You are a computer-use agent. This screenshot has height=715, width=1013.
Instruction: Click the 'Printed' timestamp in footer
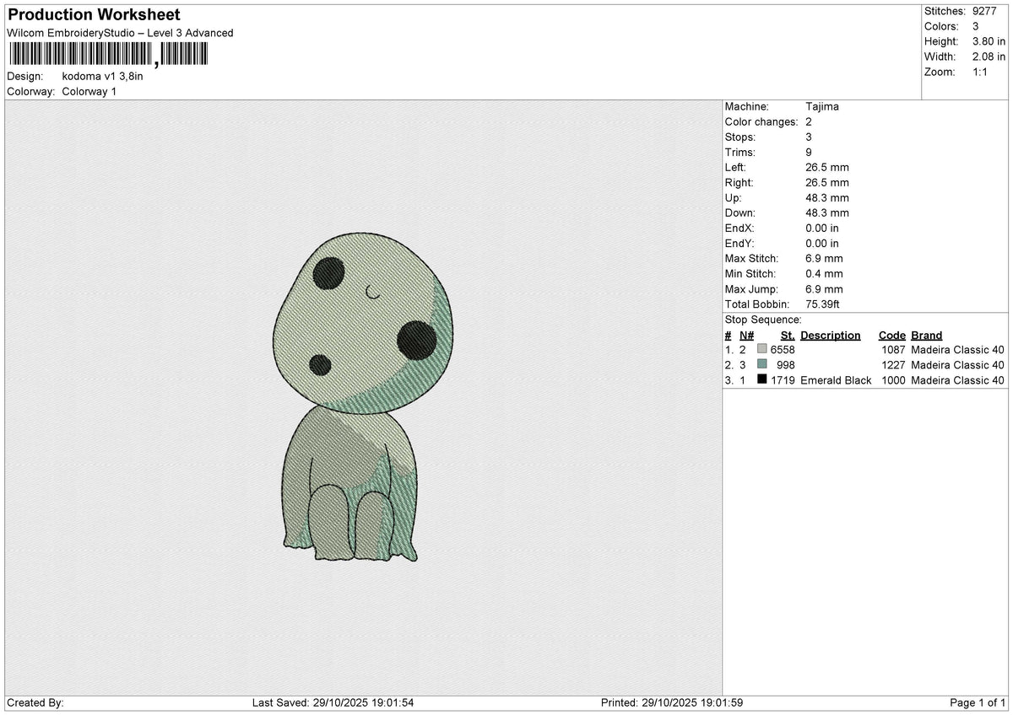[x=672, y=703]
